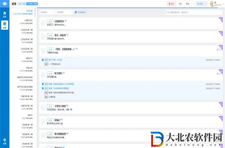
Task: Click the trash icon in the red button
Action: [x=169, y=4]
